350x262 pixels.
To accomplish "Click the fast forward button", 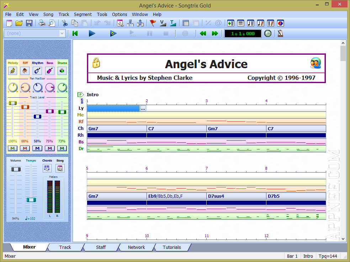I will pos(215,33).
